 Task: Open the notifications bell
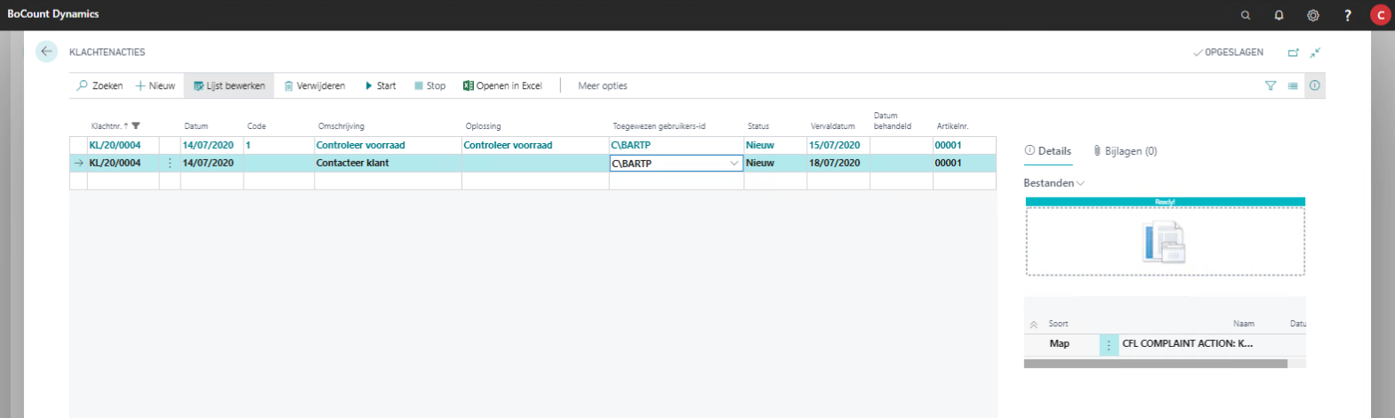[x=1279, y=15]
